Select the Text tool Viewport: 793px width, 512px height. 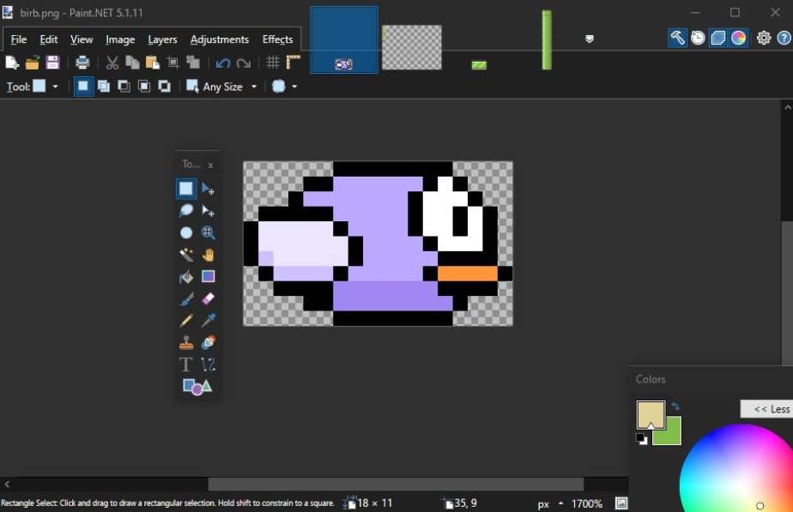tap(186, 364)
